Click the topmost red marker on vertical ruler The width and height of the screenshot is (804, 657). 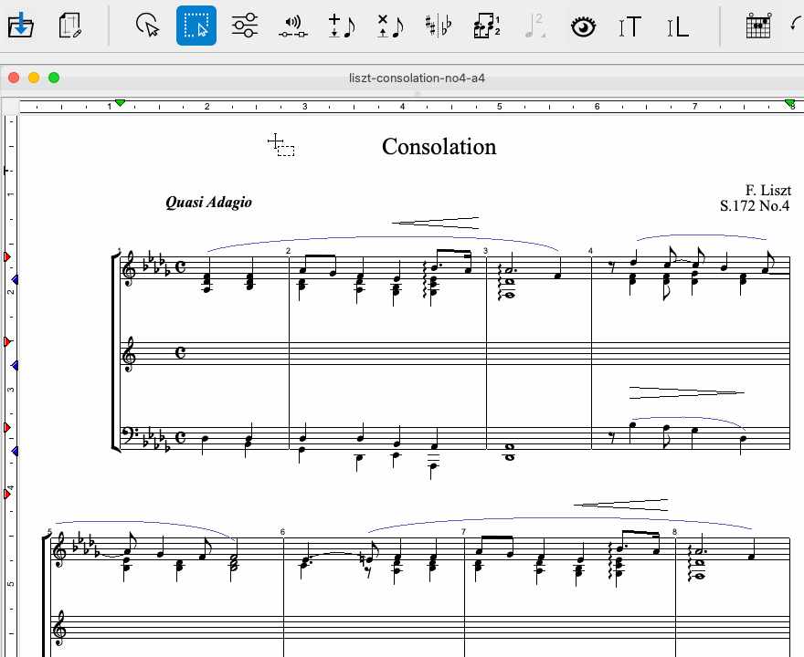[7, 256]
